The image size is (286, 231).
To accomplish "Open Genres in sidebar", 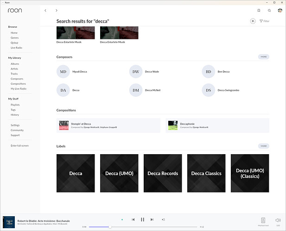I will tap(14, 37).
